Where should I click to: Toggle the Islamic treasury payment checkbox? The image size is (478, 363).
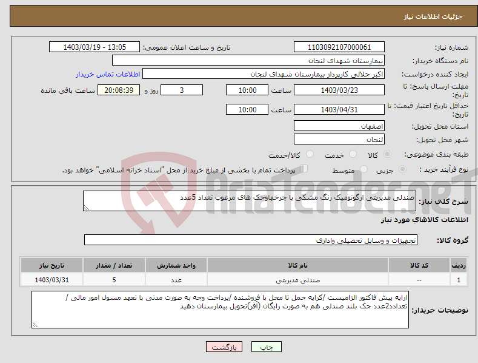(304, 169)
